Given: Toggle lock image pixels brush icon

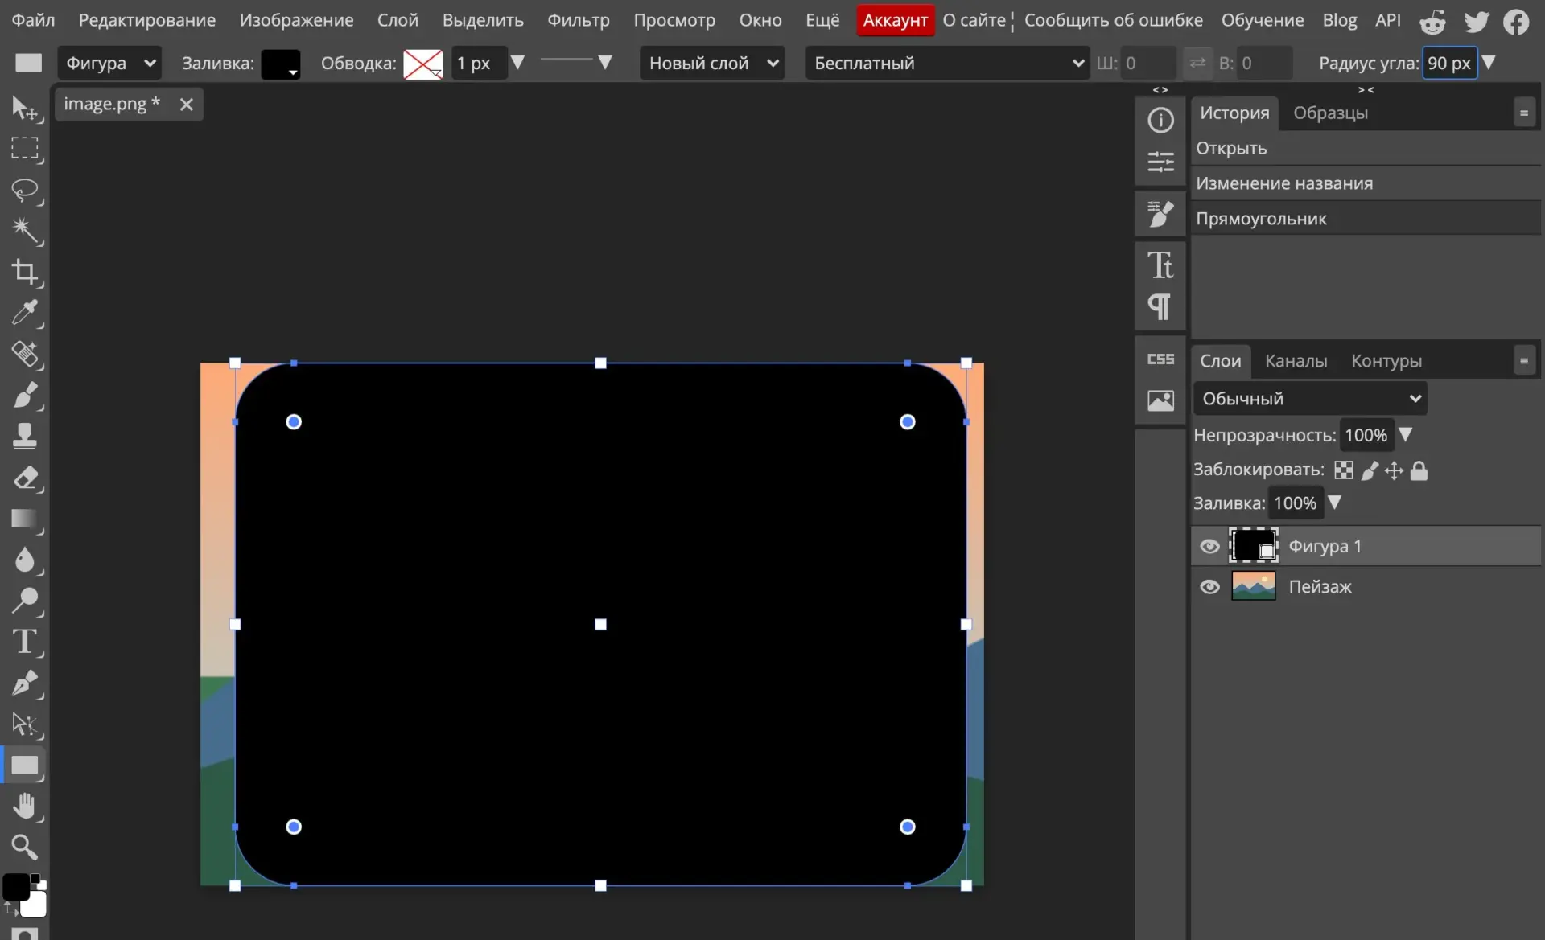Looking at the screenshot, I should coord(1370,470).
